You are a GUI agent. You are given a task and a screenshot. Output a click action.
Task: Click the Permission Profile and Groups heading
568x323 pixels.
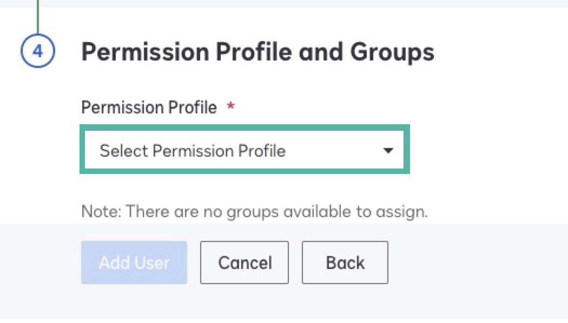coord(257,51)
